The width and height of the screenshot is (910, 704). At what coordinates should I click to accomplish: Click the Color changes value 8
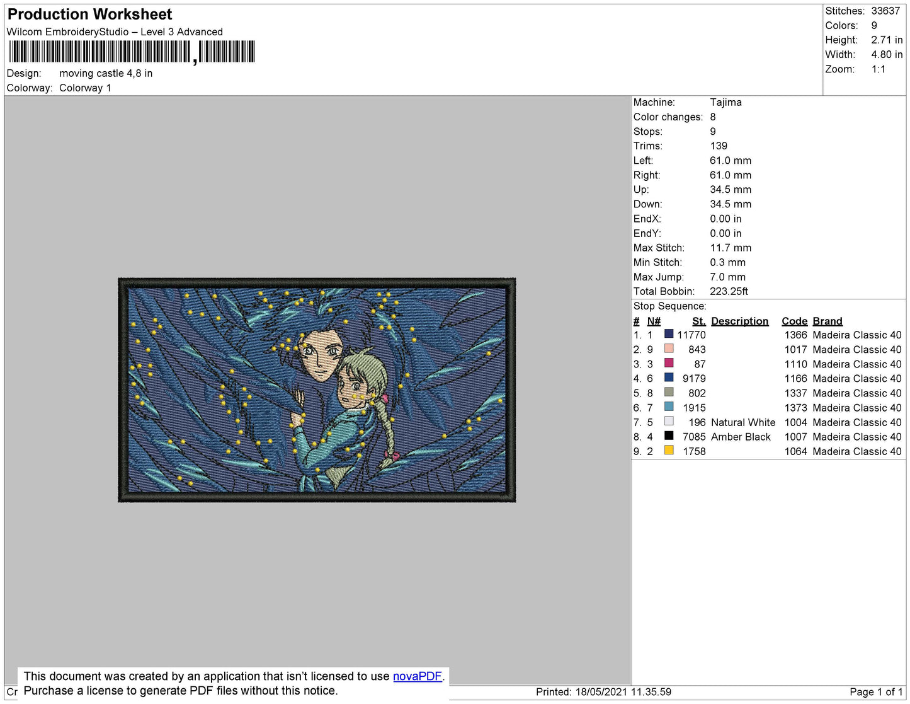(x=713, y=117)
